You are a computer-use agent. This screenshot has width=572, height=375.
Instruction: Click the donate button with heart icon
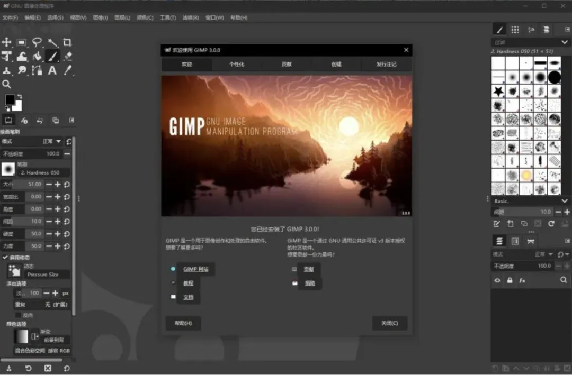(310, 283)
